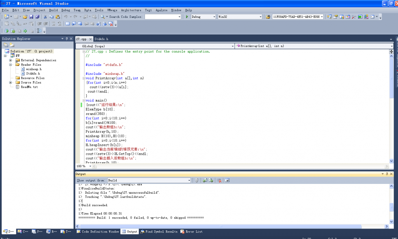Click the Save All icon on the toolbar
The width and height of the screenshot is (398, 239).
pyautogui.click(x=37, y=17)
